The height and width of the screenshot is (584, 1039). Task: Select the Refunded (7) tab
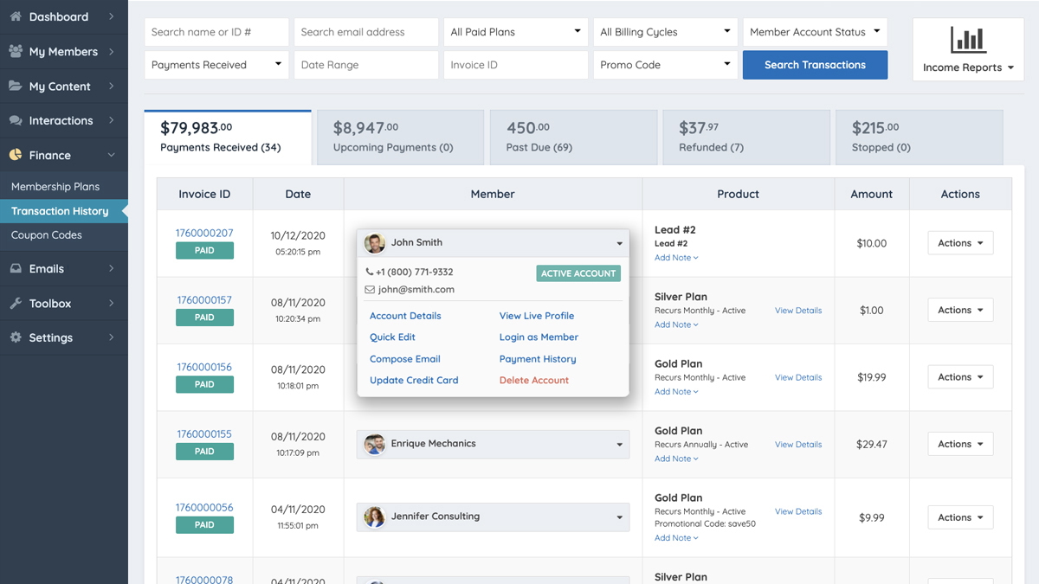click(745, 137)
